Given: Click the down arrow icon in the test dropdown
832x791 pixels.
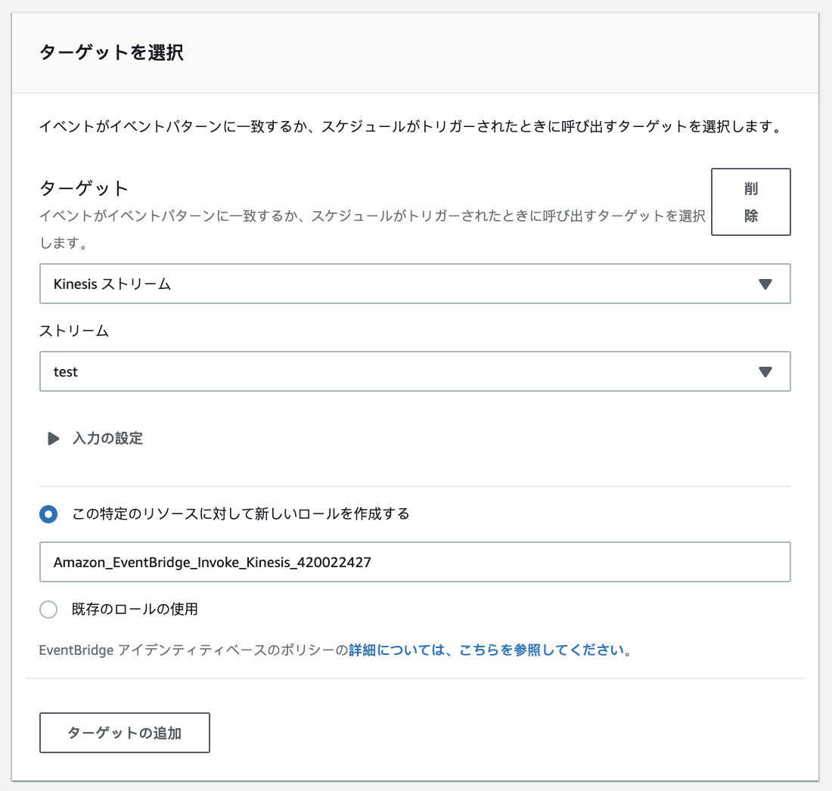Looking at the screenshot, I should 765,372.
